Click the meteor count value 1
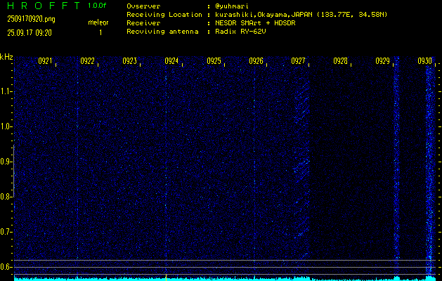Screen dimensions: 442x281 click(100, 33)
